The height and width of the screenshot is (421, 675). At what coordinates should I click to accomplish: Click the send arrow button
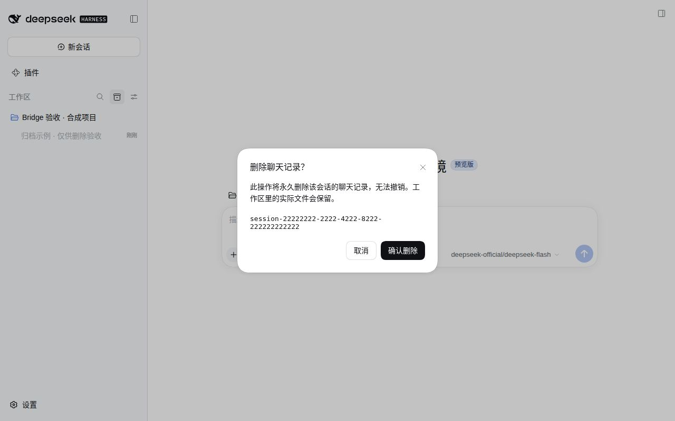584,254
